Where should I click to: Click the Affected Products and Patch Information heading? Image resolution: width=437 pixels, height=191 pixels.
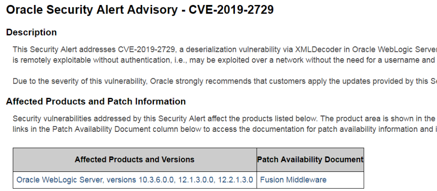96,101
